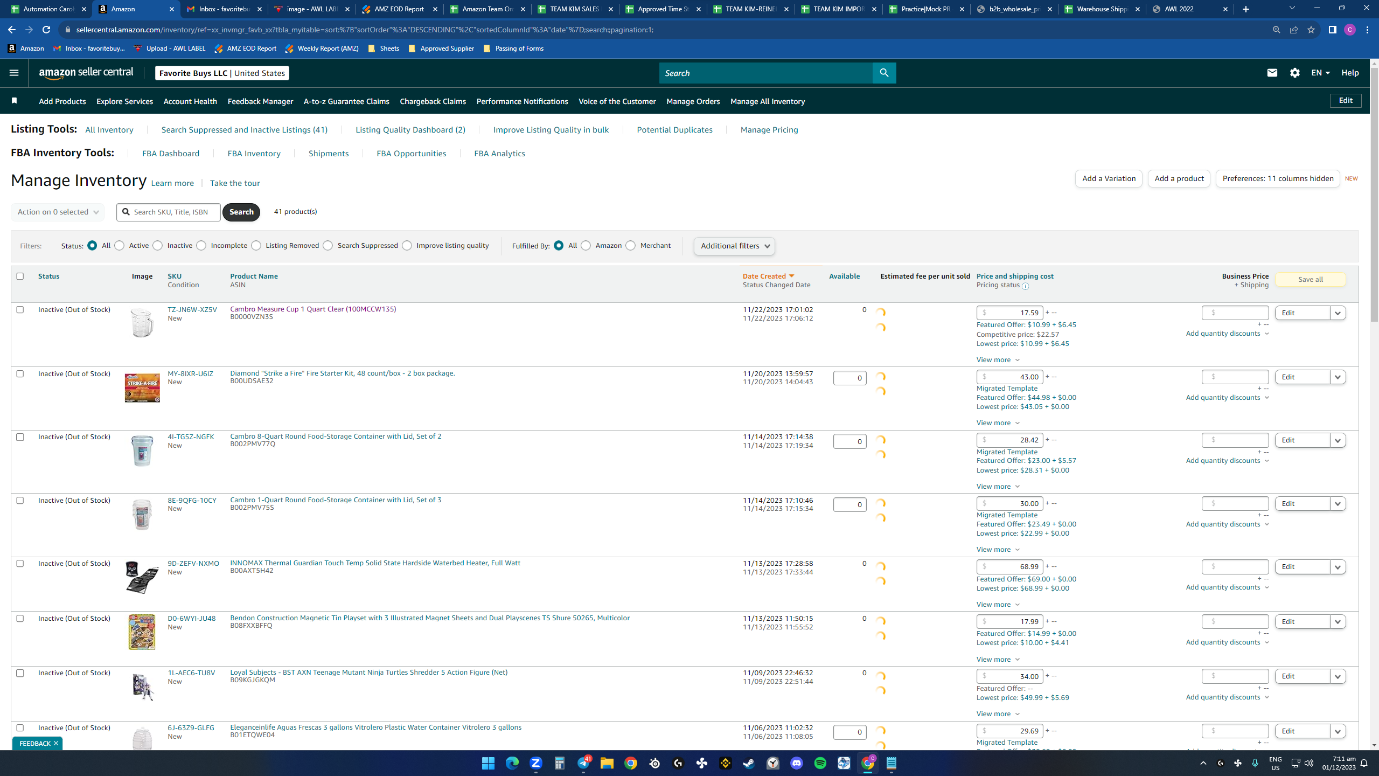Open the Windows Start menu
1379x776 pixels.
tap(488, 763)
